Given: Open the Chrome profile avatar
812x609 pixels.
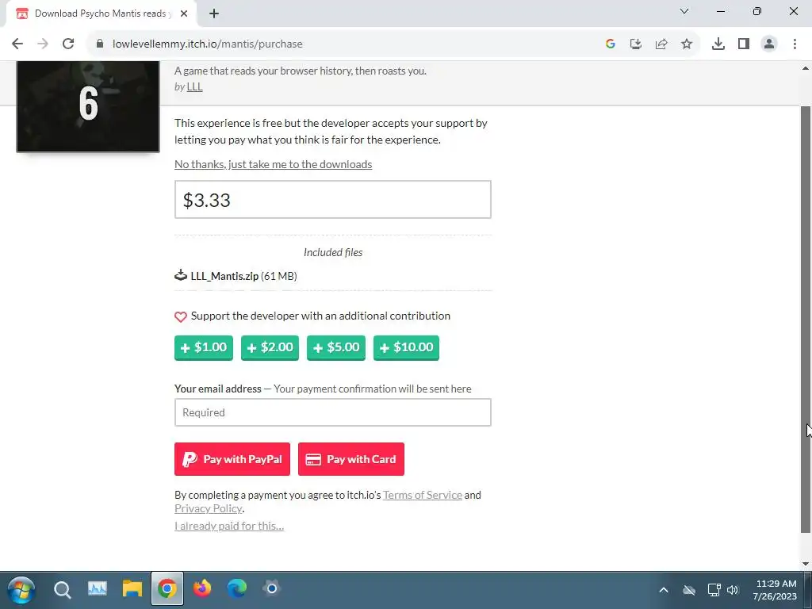Looking at the screenshot, I should click(x=769, y=44).
